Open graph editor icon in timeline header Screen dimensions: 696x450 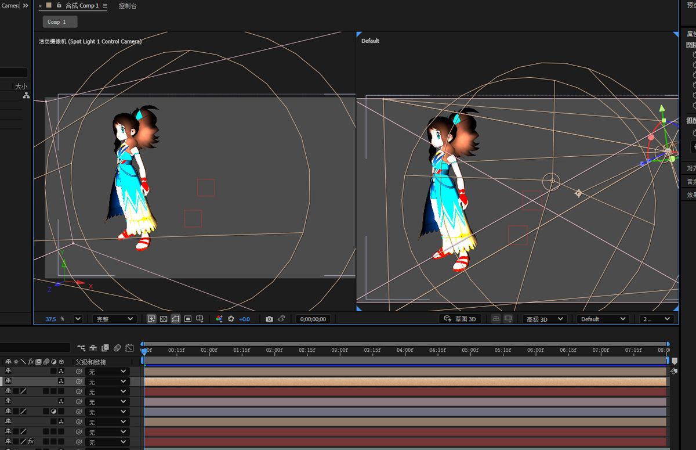pyautogui.click(x=129, y=348)
